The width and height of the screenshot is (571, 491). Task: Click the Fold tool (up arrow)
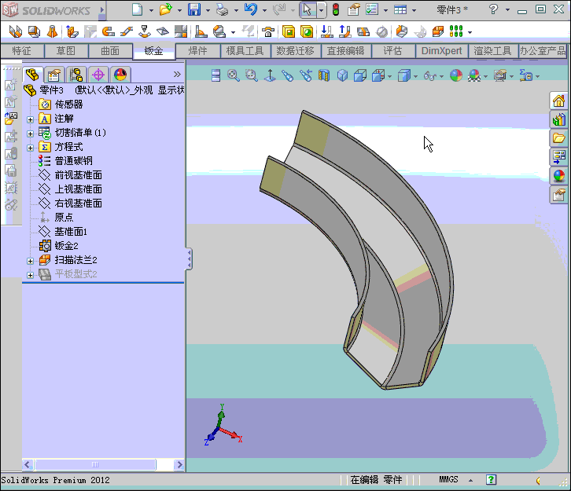344,31
